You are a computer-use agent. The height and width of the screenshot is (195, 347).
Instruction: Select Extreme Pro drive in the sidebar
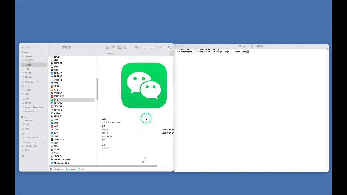coord(30,142)
